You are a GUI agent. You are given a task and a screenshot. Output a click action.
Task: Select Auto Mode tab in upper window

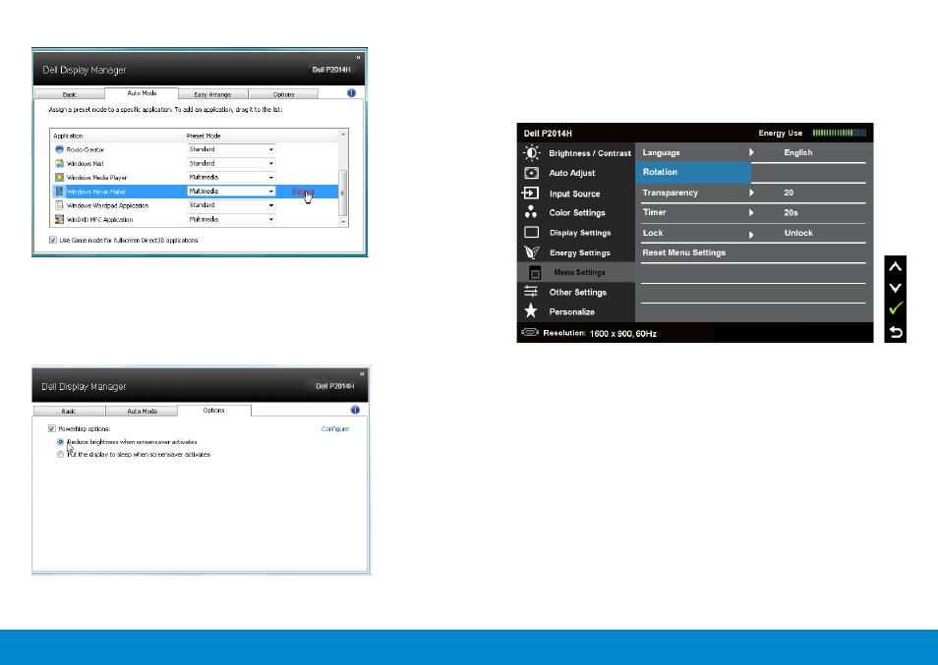click(142, 93)
